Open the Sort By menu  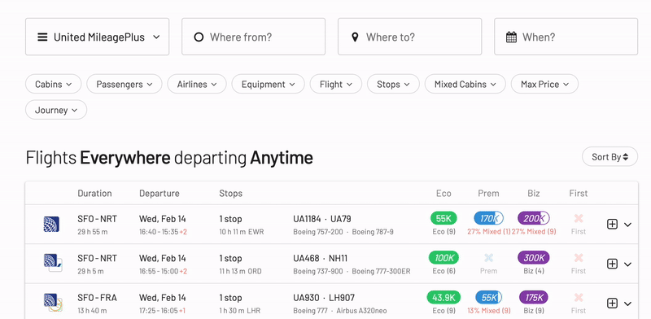point(609,156)
